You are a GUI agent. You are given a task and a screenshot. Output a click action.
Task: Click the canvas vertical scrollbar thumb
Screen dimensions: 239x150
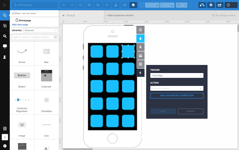238,28
